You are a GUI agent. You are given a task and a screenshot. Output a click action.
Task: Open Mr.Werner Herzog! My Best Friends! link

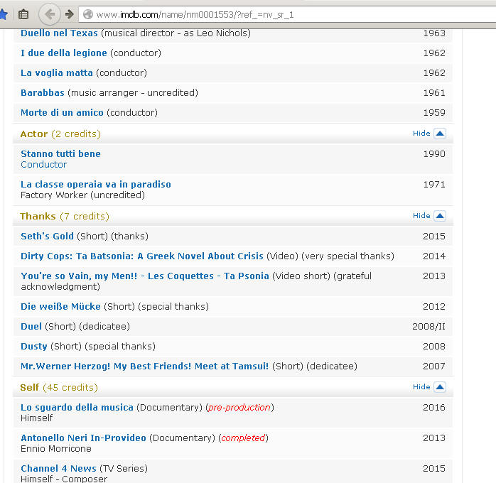pyautogui.click(x=144, y=367)
